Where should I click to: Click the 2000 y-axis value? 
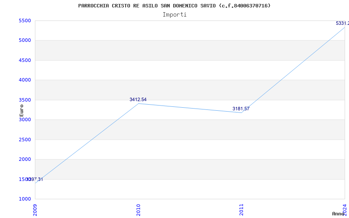25,160
